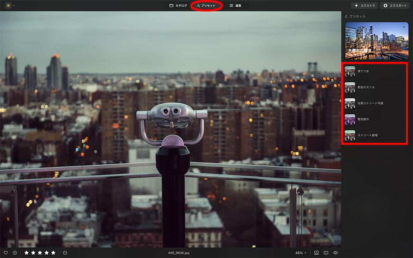Favorite the 大都市の輝き collection heart icon

click(404, 27)
